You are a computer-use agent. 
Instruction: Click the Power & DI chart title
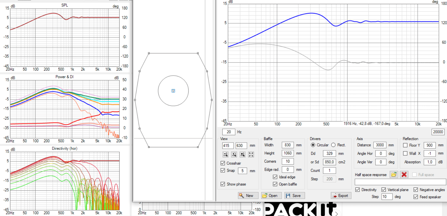pos(64,77)
